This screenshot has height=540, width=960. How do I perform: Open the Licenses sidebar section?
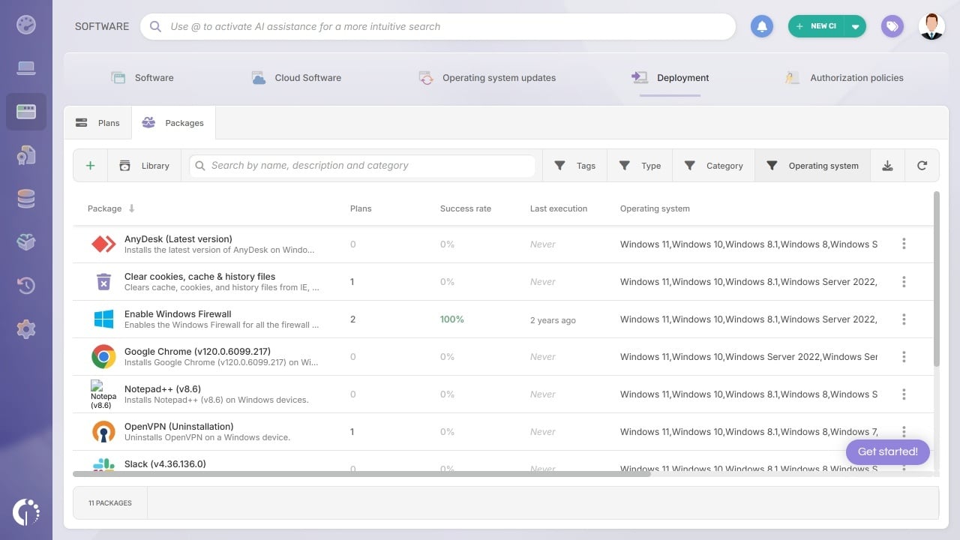26,155
